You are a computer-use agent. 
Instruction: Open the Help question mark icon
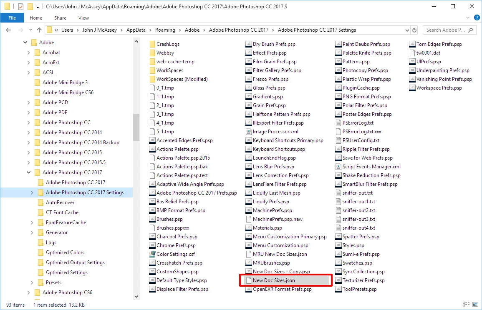[x=477, y=18]
